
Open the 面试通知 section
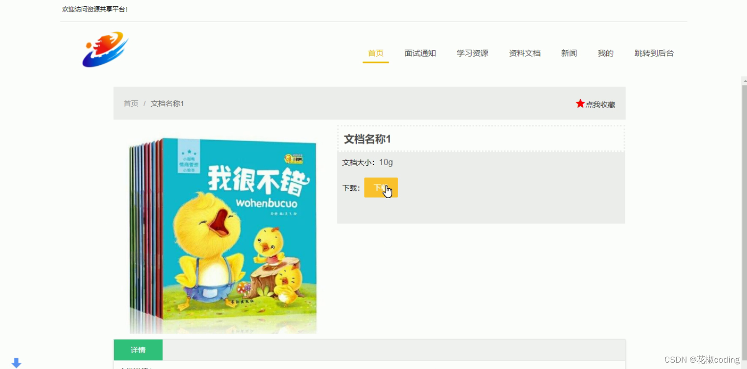(420, 53)
